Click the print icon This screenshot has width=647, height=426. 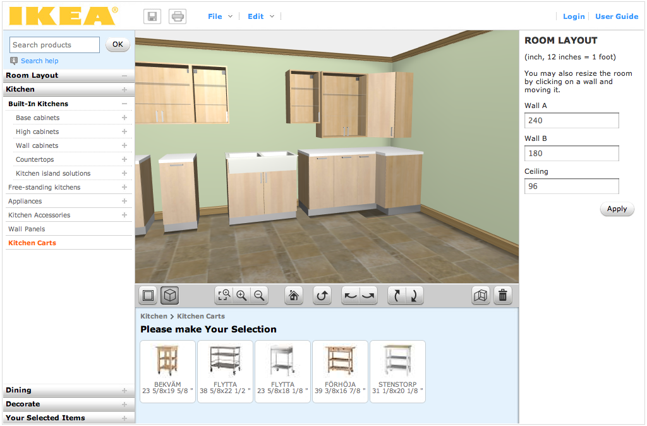(x=178, y=16)
